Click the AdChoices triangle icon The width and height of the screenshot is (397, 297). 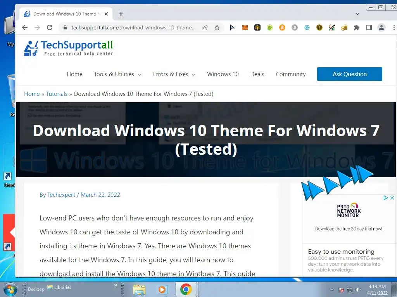coord(386,198)
